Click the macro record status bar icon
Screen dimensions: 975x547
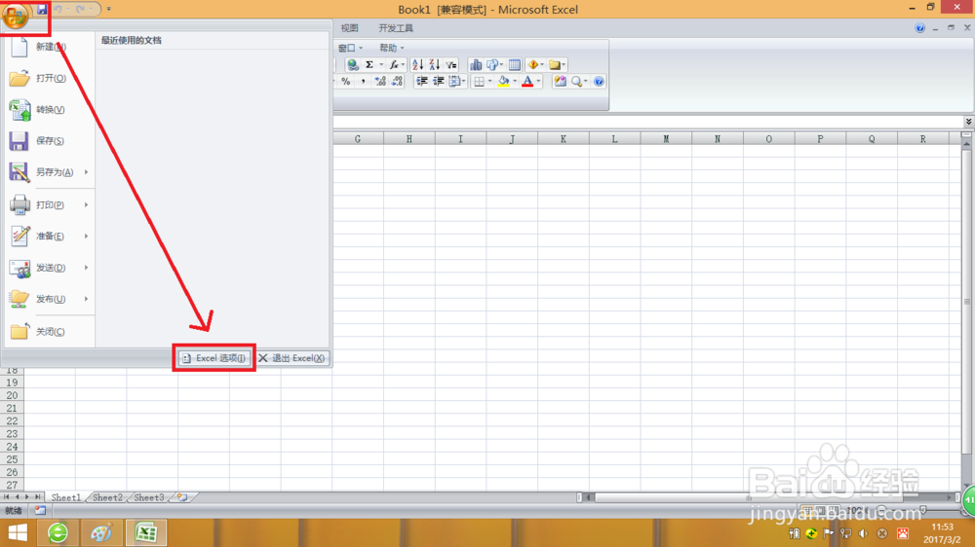click(x=40, y=510)
